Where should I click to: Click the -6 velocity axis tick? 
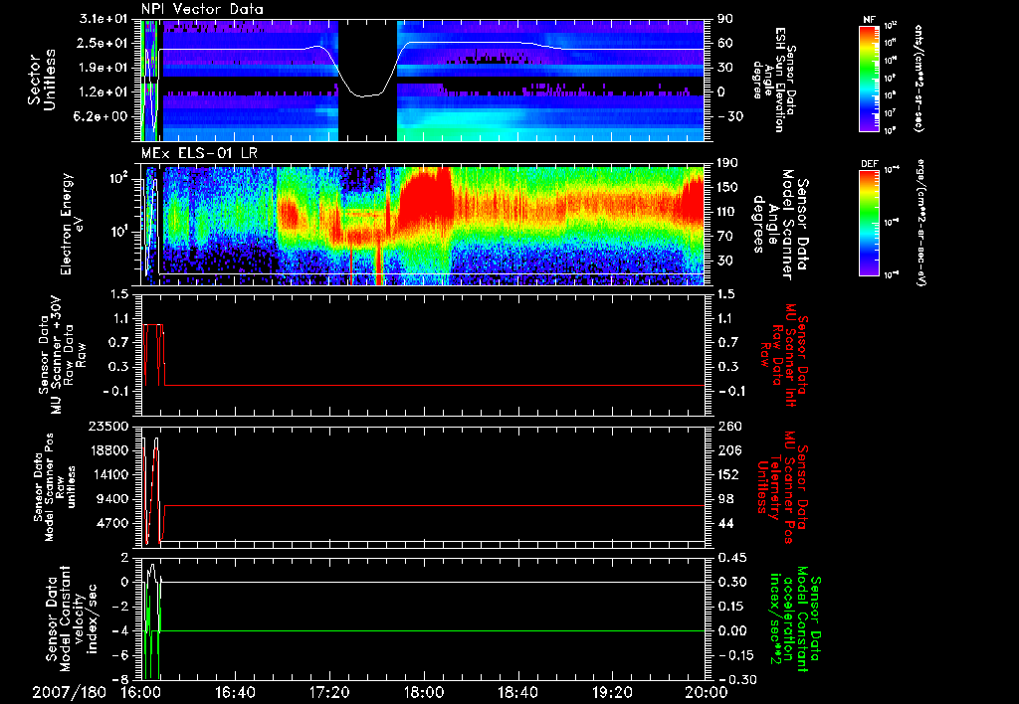tap(120, 655)
